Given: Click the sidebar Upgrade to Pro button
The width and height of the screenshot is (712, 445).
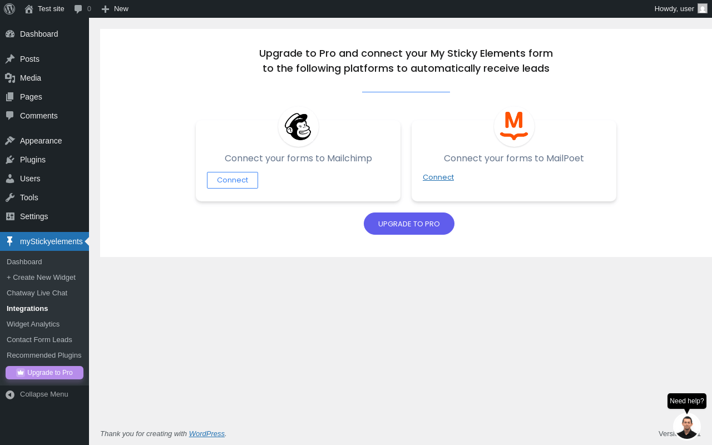Looking at the screenshot, I should pos(44,373).
